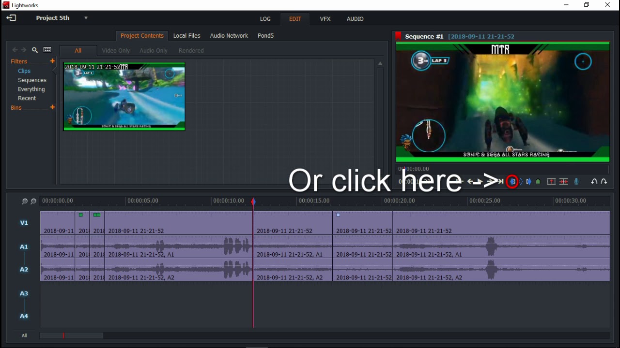This screenshot has width=620, height=348.
Task: Select Clips filter
Action: 24,71
